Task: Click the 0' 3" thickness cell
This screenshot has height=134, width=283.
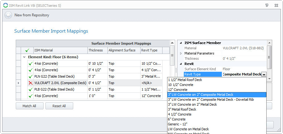Action: pyautogui.click(x=98, y=76)
